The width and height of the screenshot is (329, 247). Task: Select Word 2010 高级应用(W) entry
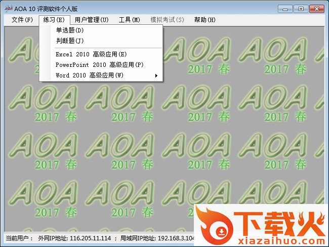tap(101, 75)
